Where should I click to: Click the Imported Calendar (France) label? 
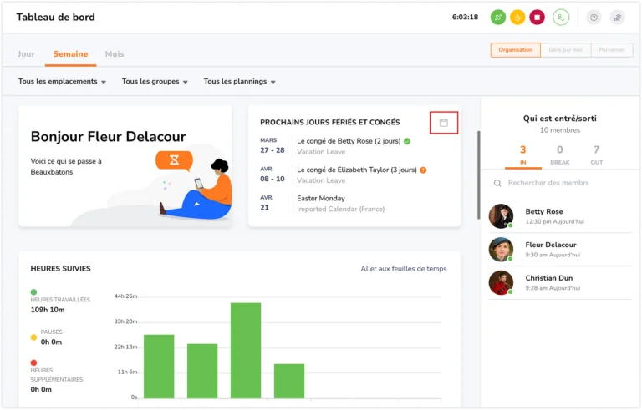click(341, 209)
